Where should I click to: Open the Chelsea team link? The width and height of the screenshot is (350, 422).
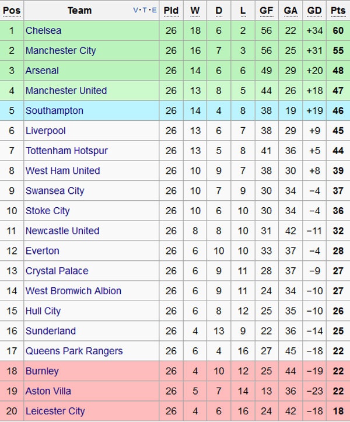coord(43,30)
